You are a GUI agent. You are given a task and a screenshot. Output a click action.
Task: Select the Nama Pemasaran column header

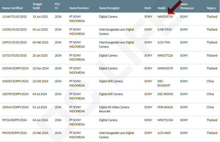[x=187, y=6]
